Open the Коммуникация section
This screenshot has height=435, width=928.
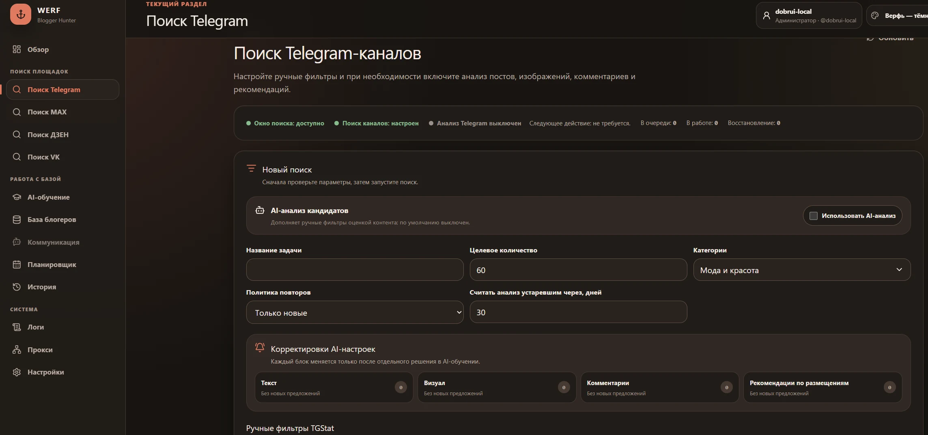[62, 242]
